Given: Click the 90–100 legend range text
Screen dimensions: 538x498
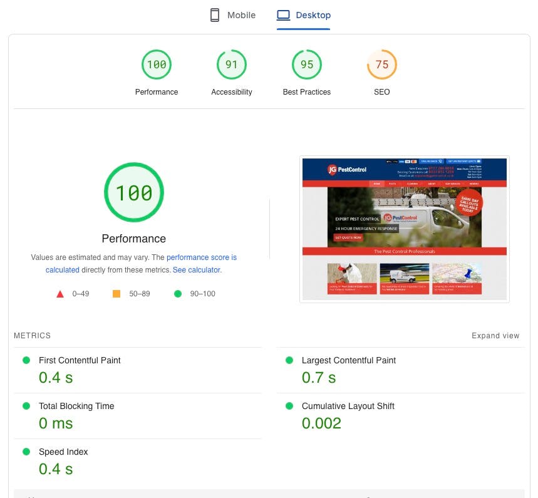Looking at the screenshot, I should [203, 294].
